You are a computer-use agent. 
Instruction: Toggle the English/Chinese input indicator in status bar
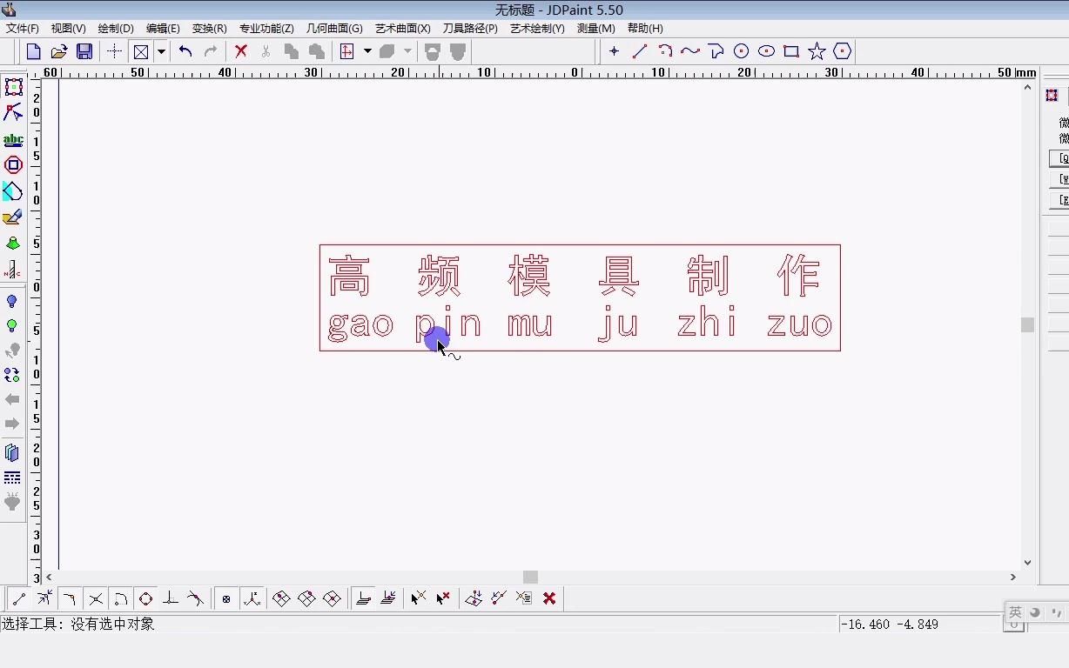coord(1015,612)
